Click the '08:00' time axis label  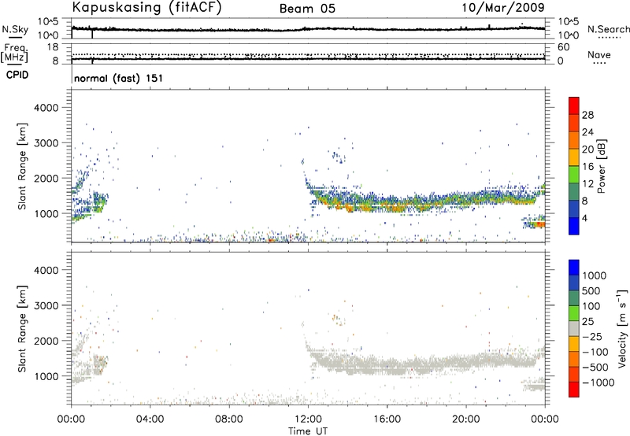tap(229, 419)
